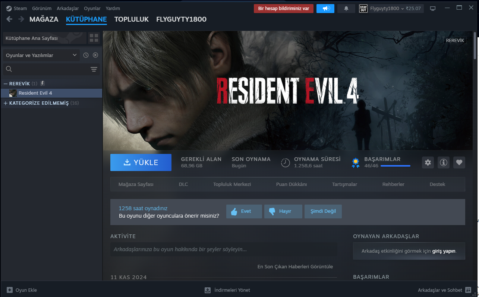Open the Tartışmalar link
Image resolution: width=479 pixels, height=297 pixels.
click(344, 184)
